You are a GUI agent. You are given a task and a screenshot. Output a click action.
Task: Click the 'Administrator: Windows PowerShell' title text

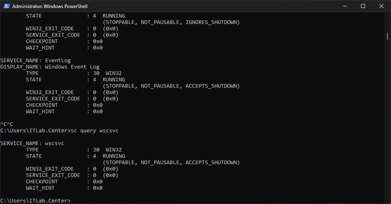click(x=50, y=6)
